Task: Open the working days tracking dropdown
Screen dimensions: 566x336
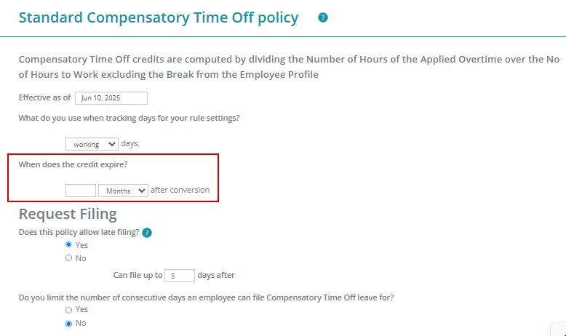Action: (92, 144)
